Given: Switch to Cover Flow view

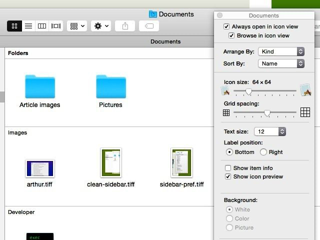Looking at the screenshot, I should point(56,26).
